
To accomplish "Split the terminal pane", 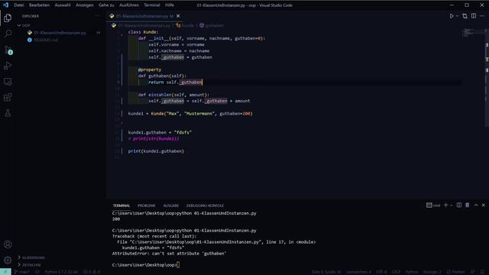I will (x=459, y=205).
